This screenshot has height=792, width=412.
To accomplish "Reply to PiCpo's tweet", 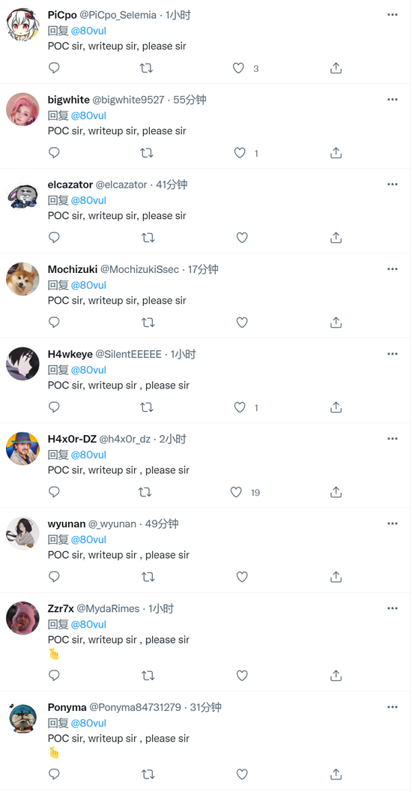I will click(55, 67).
